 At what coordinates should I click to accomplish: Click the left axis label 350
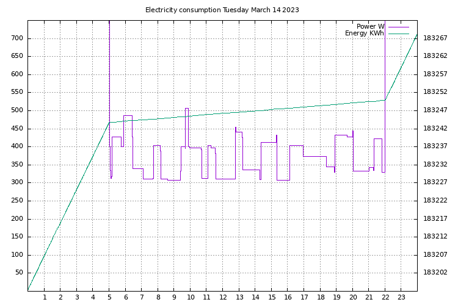click(17, 165)
